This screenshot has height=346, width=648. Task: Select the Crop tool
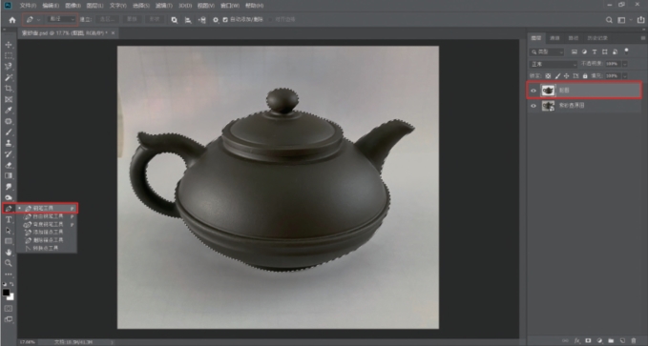pyautogui.click(x=9, y=89)
